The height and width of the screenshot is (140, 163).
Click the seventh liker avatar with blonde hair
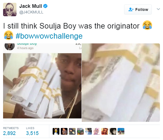105,131
